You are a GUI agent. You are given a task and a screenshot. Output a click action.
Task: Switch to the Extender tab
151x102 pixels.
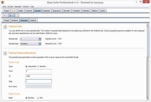86,11
